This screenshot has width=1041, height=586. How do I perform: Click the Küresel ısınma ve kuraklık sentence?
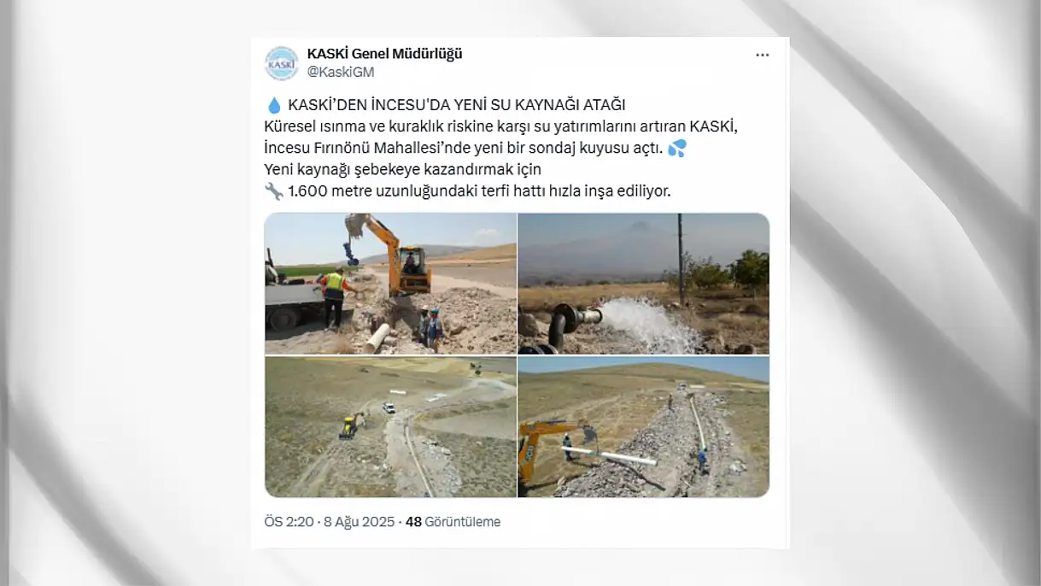click(500, 126)
